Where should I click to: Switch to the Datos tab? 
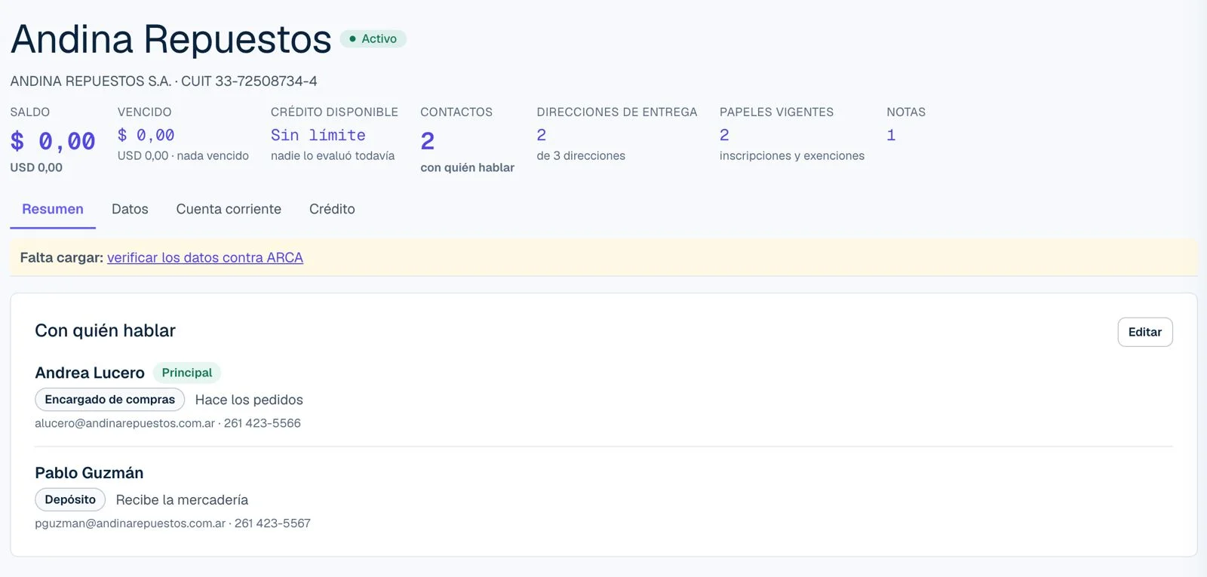click(130, 209)
